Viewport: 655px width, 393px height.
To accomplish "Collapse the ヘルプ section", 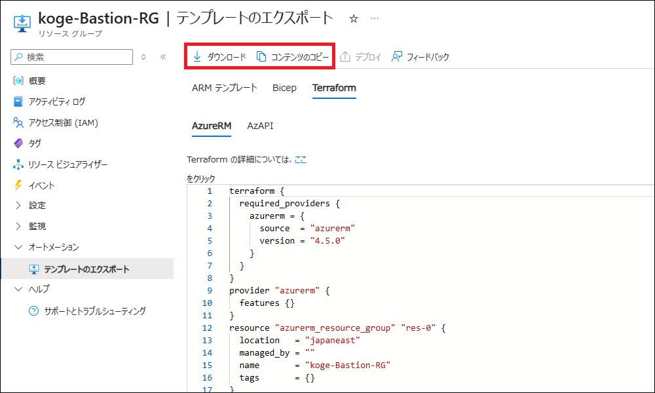I will [x=18, y=289].
